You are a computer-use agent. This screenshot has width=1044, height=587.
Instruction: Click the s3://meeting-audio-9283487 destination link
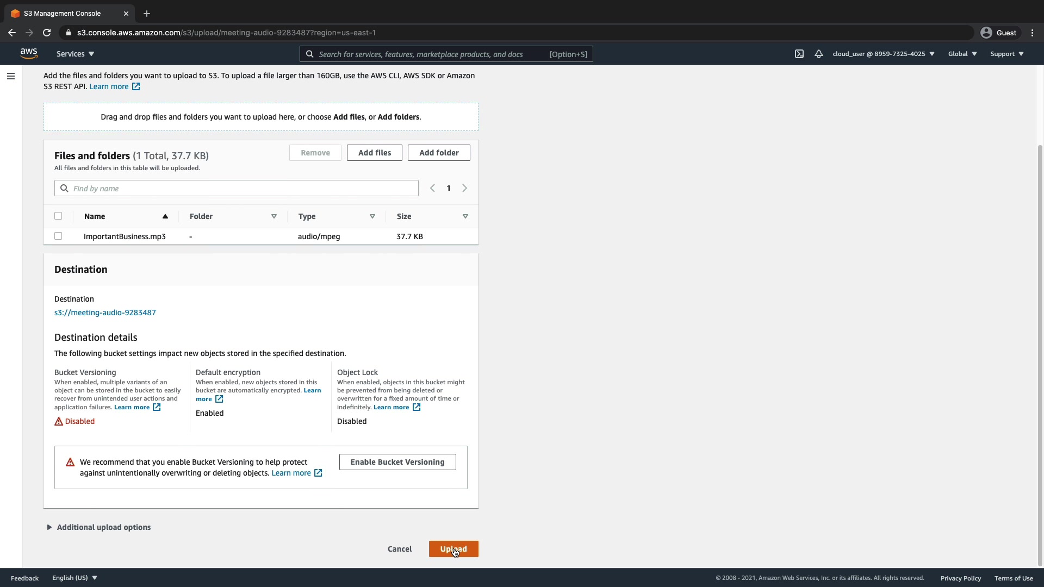coord(105,313)
